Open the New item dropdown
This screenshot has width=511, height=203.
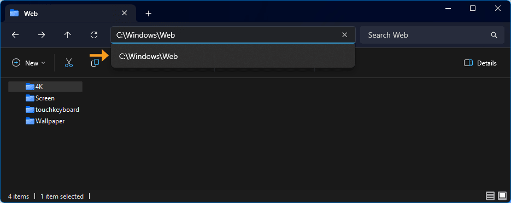(x=28, y=63)
